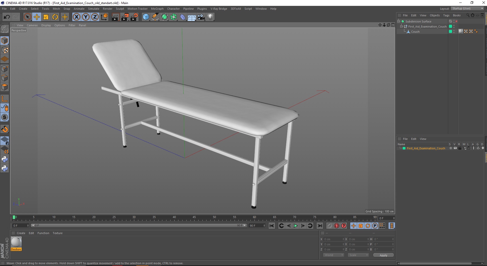Collapse the Subdivision Surface tree item

point(399,21)
